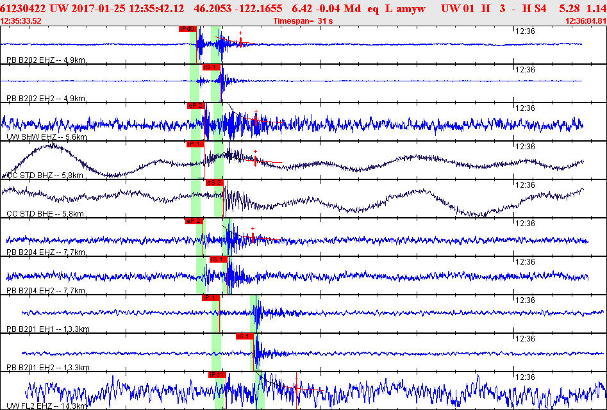Click the 12:36 time tick on B202 EHZ
Viewport: 607px width, 410px height.
[524, 31]
